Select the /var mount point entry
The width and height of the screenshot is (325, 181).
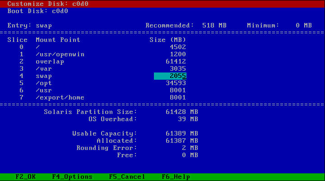click(x=44, y=69)
